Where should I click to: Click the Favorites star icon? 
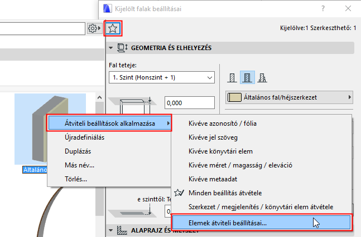click(113, 28)
